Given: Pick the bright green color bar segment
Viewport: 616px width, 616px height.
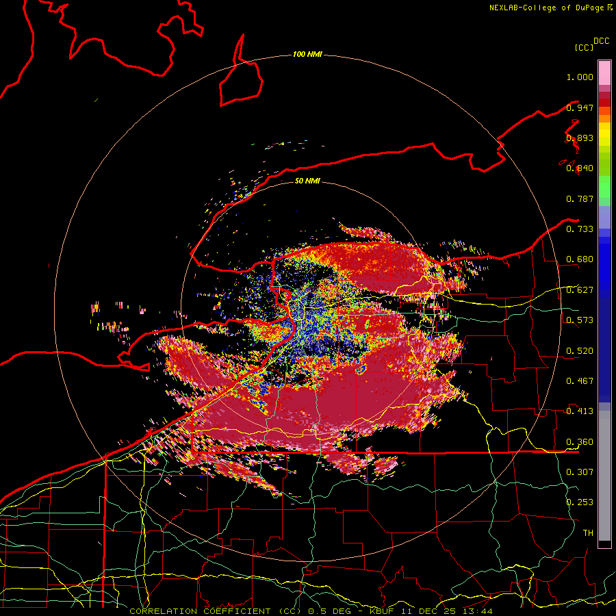Looking at the screenshot, I should 604,187.
